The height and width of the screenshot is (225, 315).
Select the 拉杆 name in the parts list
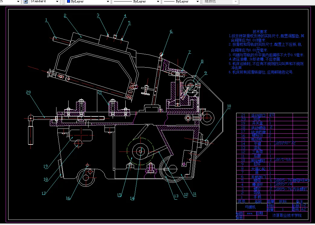[x=257, y=164]
